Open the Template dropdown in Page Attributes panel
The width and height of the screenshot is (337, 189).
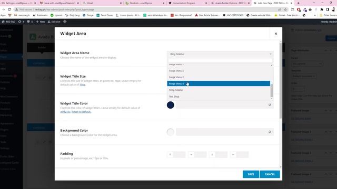tap(303, 76)
